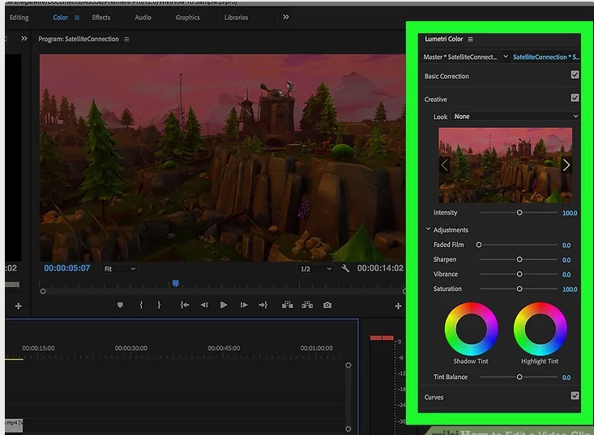
Task: Switch to the Libraries workspace
Action: coord(236,18)
